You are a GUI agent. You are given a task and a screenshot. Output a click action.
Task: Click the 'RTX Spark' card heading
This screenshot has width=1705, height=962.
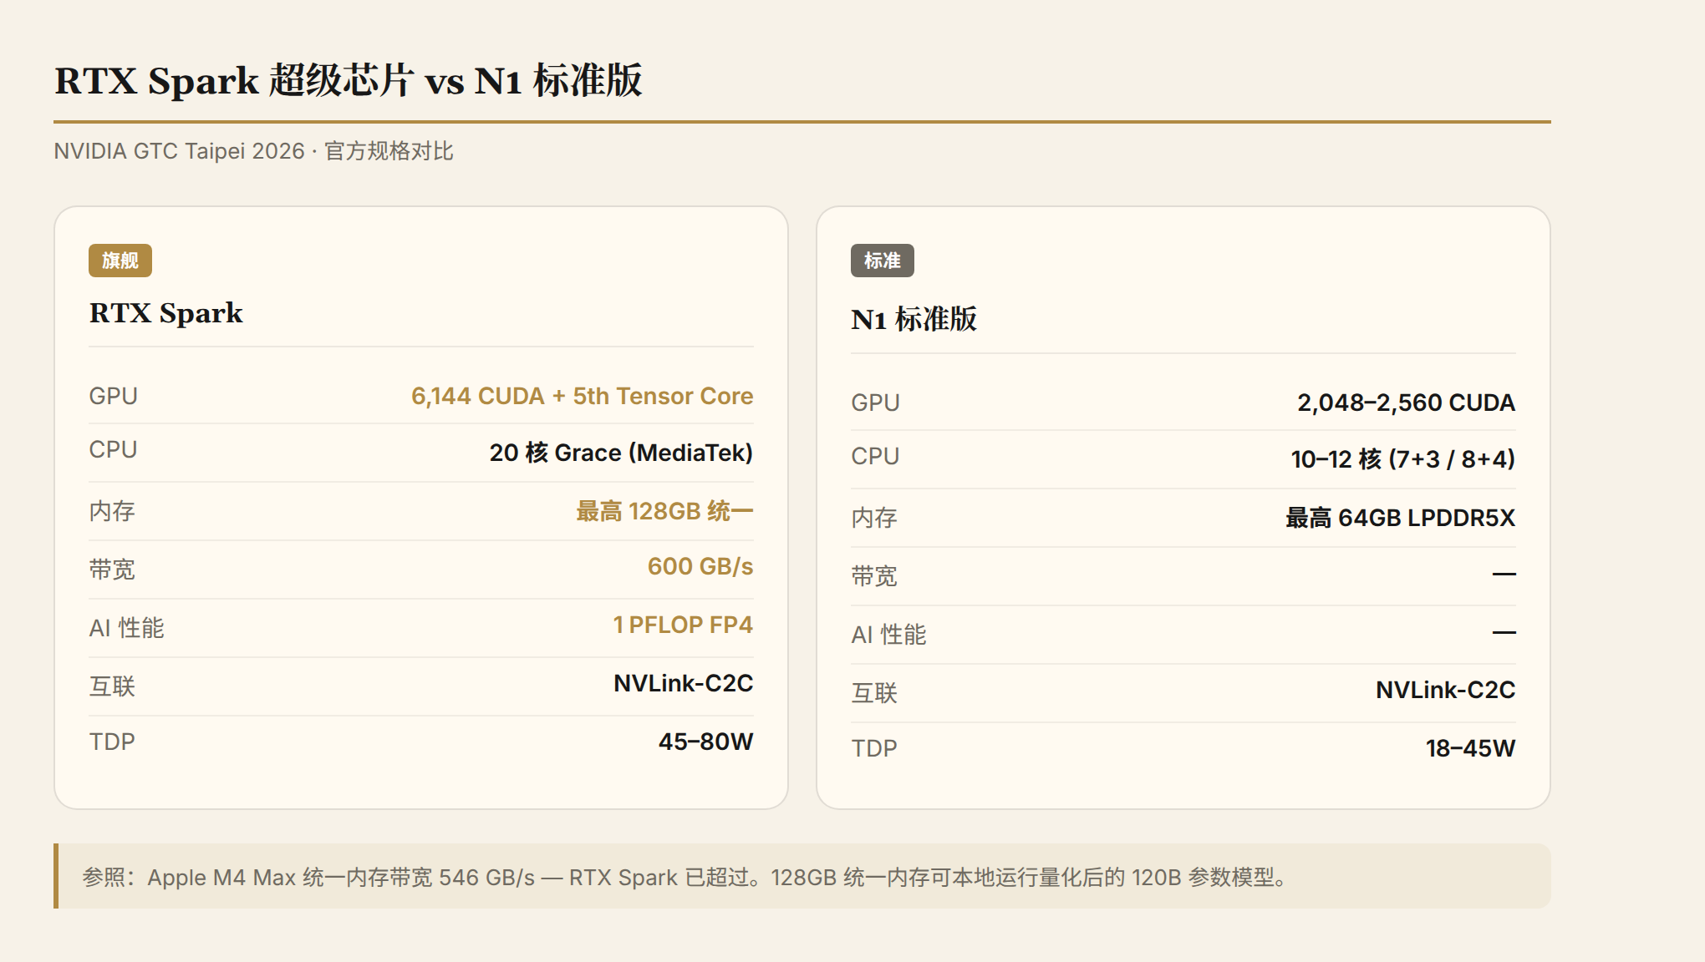pyautogui.click(x=166, y=313)
